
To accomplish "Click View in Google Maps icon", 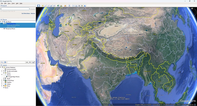I will (x=82, y=6).
